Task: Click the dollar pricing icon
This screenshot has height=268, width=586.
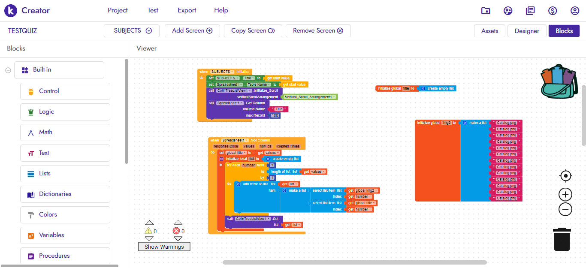Action: point(553,10)
